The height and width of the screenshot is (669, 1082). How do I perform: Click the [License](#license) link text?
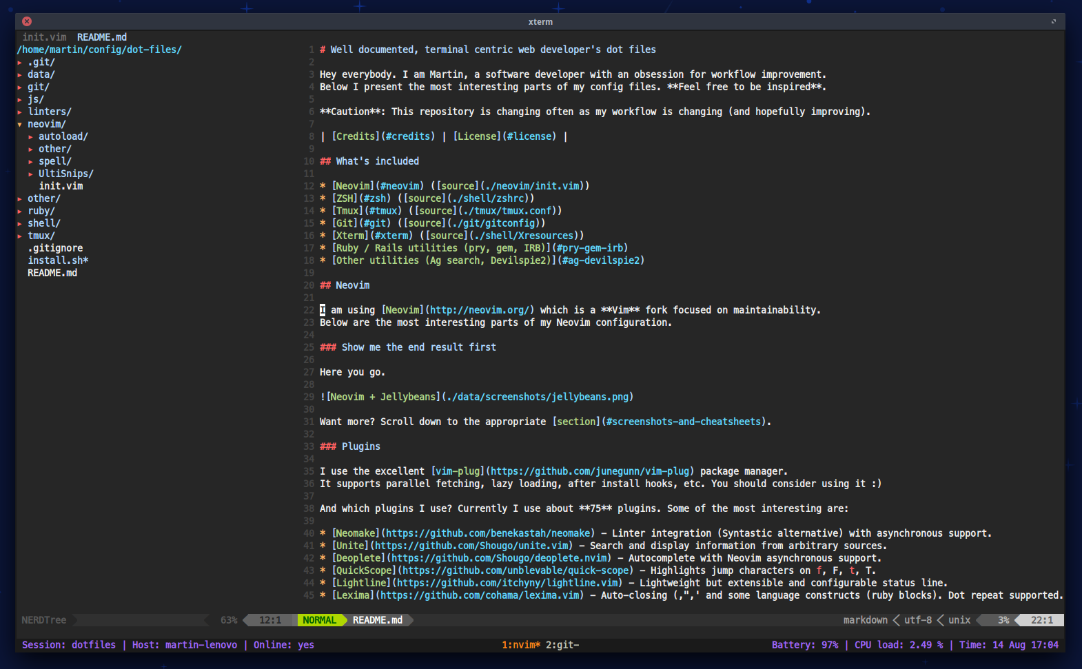point(505,136)
